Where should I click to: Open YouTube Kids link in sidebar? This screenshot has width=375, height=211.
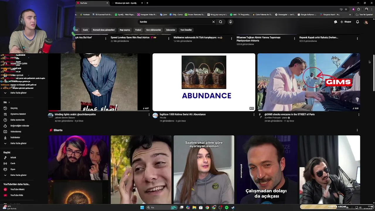[x=17, y=195]
